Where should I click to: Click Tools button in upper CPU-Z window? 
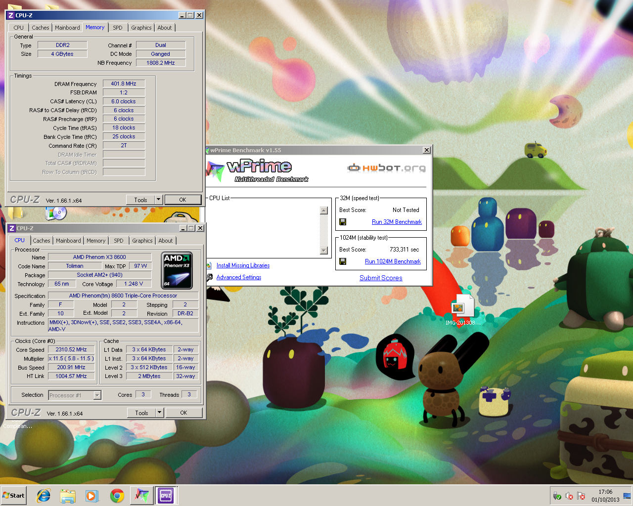140,200
